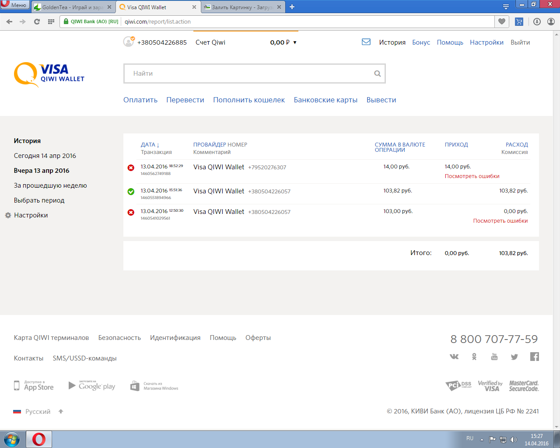Screen dimensions: 560x448
Task: View errors for the 103,00 руб. transaction
Action: [500, 221]
